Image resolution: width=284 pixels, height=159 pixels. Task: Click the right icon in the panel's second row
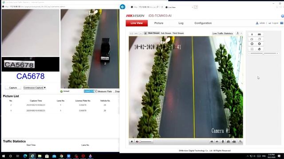click(x=259, y=39)
